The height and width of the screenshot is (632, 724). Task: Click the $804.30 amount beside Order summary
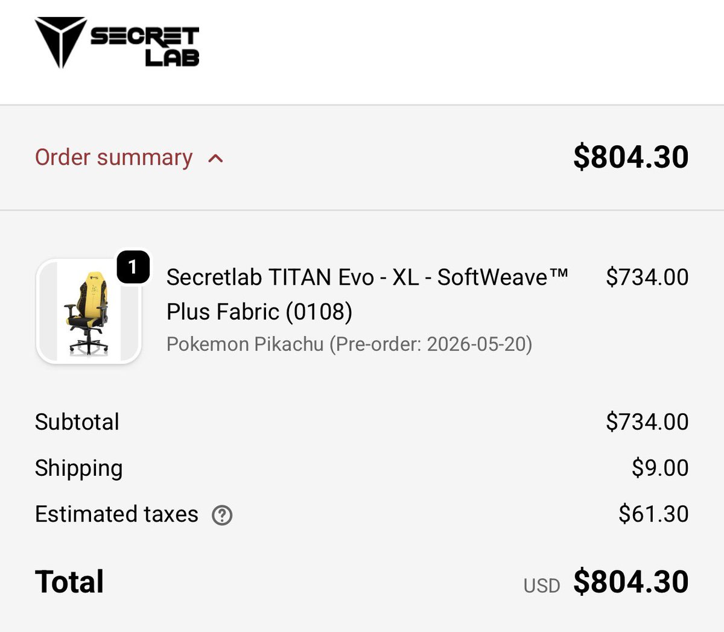(630, 157)
